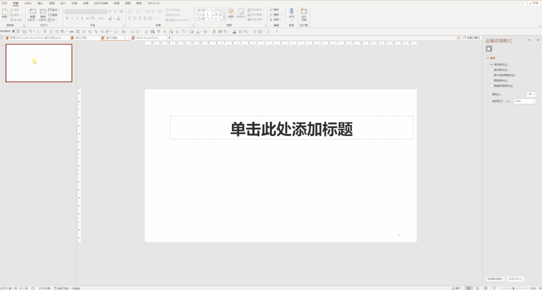Click the Undo icon in quick access toolbar
This screenshot has width=542, height=290.
[31, 32]
